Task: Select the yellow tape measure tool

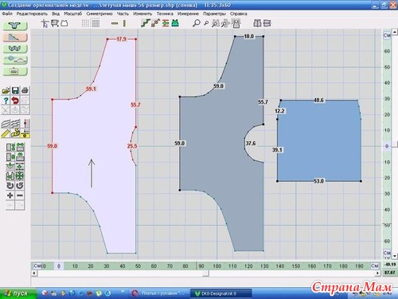Action: pos(16,133)
